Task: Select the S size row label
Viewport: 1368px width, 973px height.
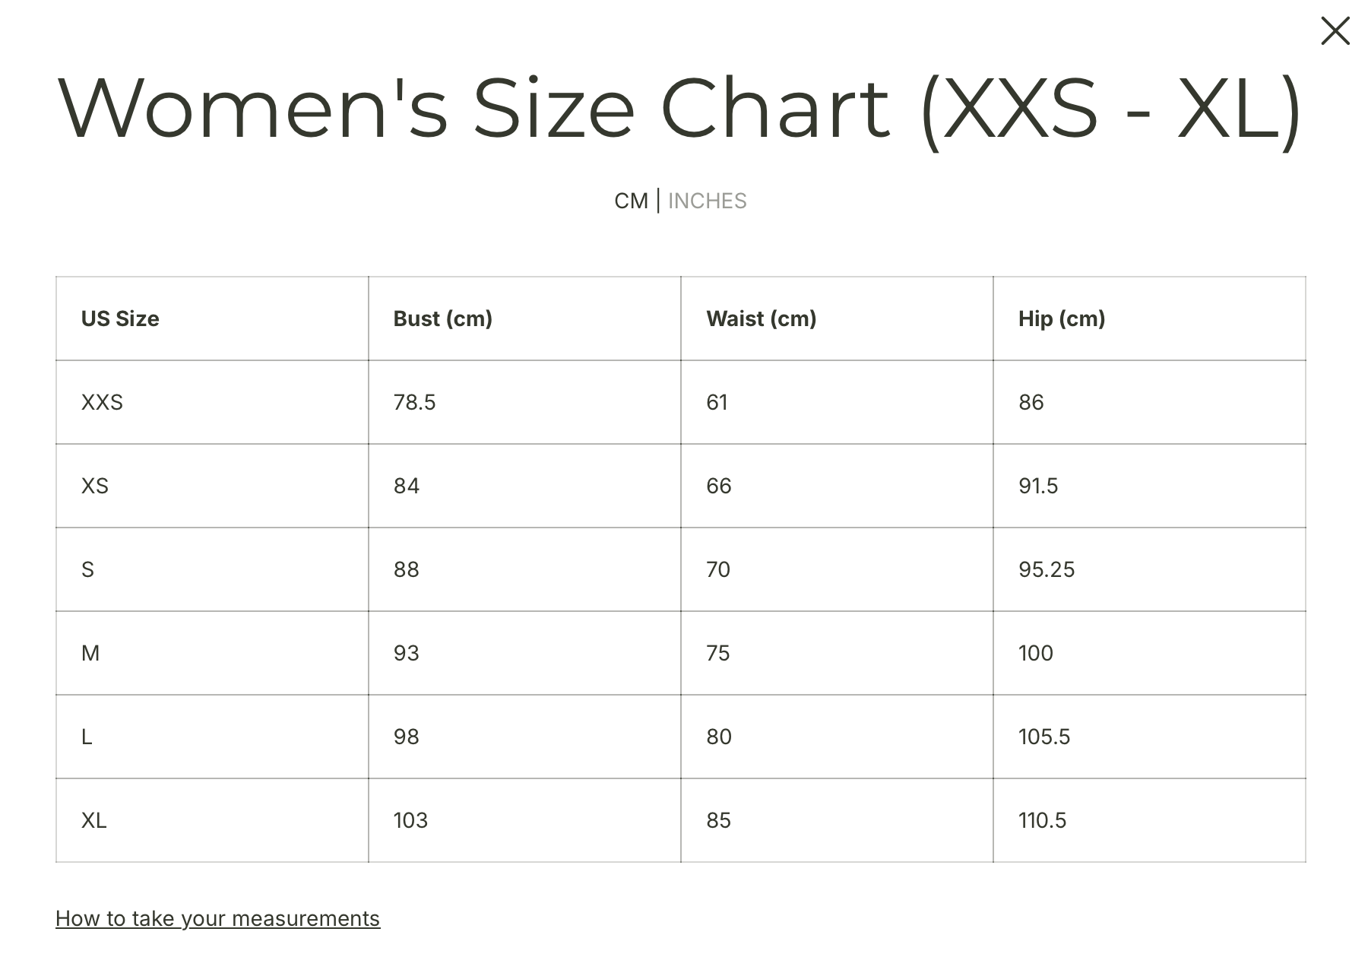Action: click(87, 569)
